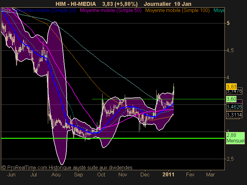Click the Nov date axis label
The height and width of the screenshot is (185, 247).
[x=123, y=175]
